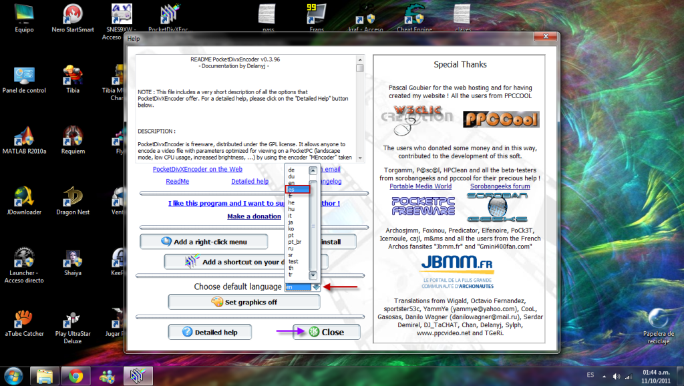Viewport: 684px width, 386px height.
Task: Show hidden system tray icons
Action: [x=604, y=376]
